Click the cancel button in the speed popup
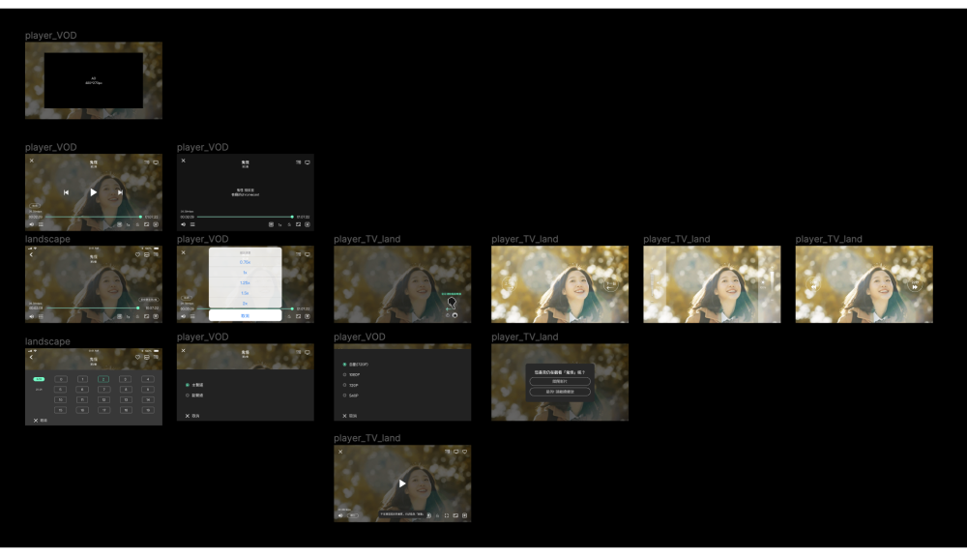 (245, 315)
